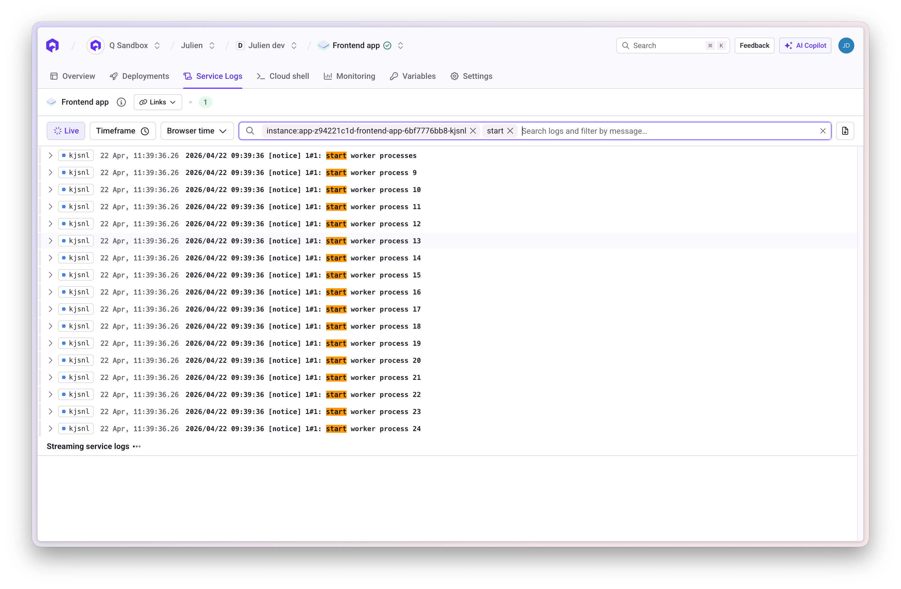Click the log search magnifier icon

250,131
